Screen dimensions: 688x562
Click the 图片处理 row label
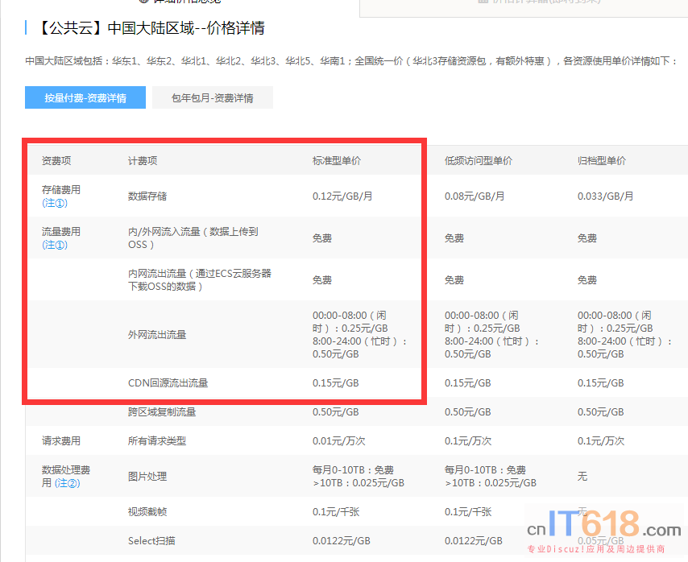(x=147, y=476)
